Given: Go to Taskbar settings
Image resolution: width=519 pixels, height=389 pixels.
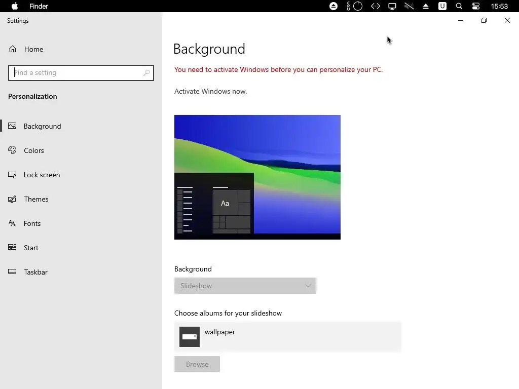Looking at the screenshot, I should coord(36,272).
